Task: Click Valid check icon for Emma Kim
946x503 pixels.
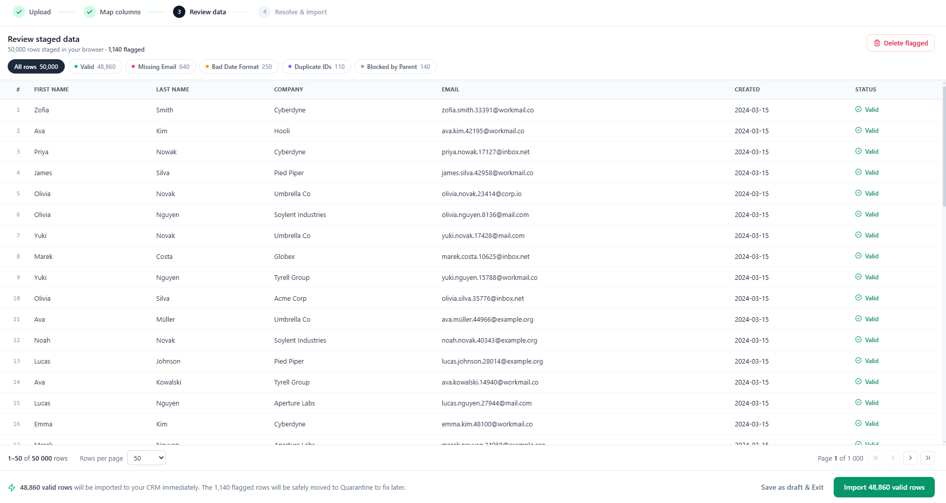Action: pyautogui.click(x=858, y=423)
